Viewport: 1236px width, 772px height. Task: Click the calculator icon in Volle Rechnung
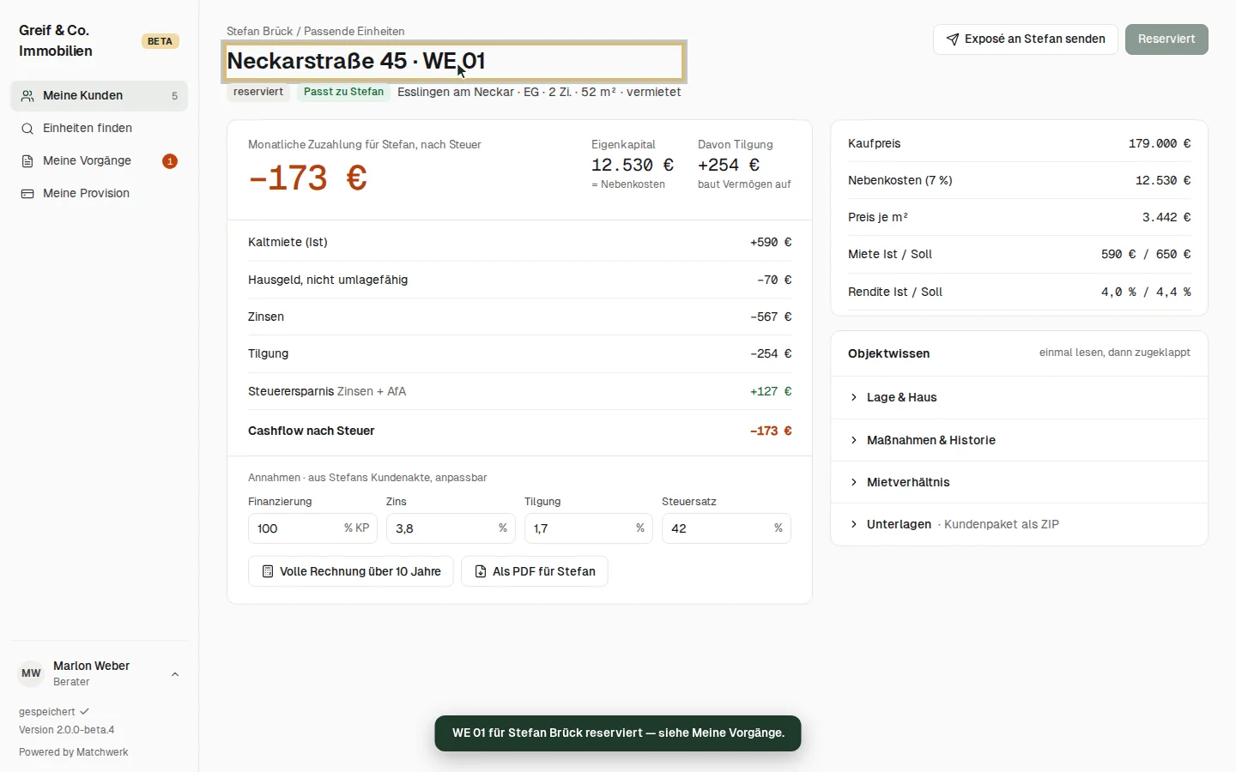point(268,571)
